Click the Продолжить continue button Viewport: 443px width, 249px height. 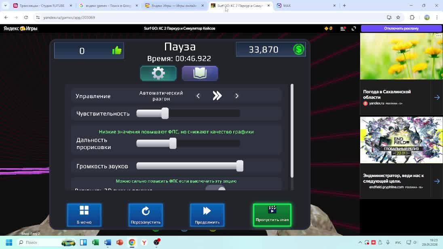[x=207, y=215]
